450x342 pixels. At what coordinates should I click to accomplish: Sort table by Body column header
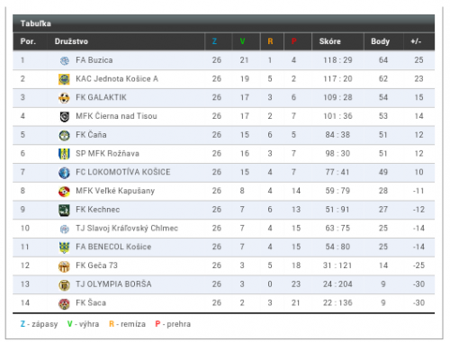[x=380, y=41]
